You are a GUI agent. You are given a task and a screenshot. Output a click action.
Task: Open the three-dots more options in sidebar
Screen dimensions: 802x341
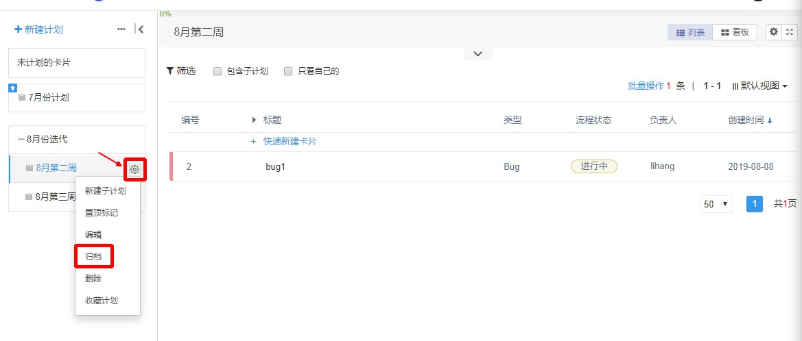coord(121,29)
